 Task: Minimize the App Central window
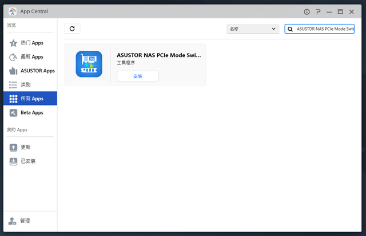coord(329,11)
